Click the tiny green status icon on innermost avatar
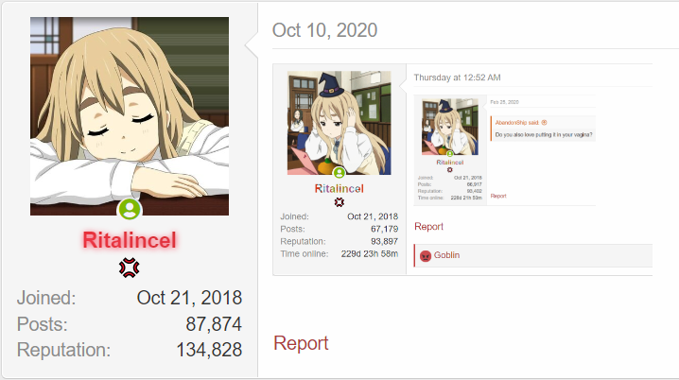Viewport: 679px width, 380px height. coord(450,154)
